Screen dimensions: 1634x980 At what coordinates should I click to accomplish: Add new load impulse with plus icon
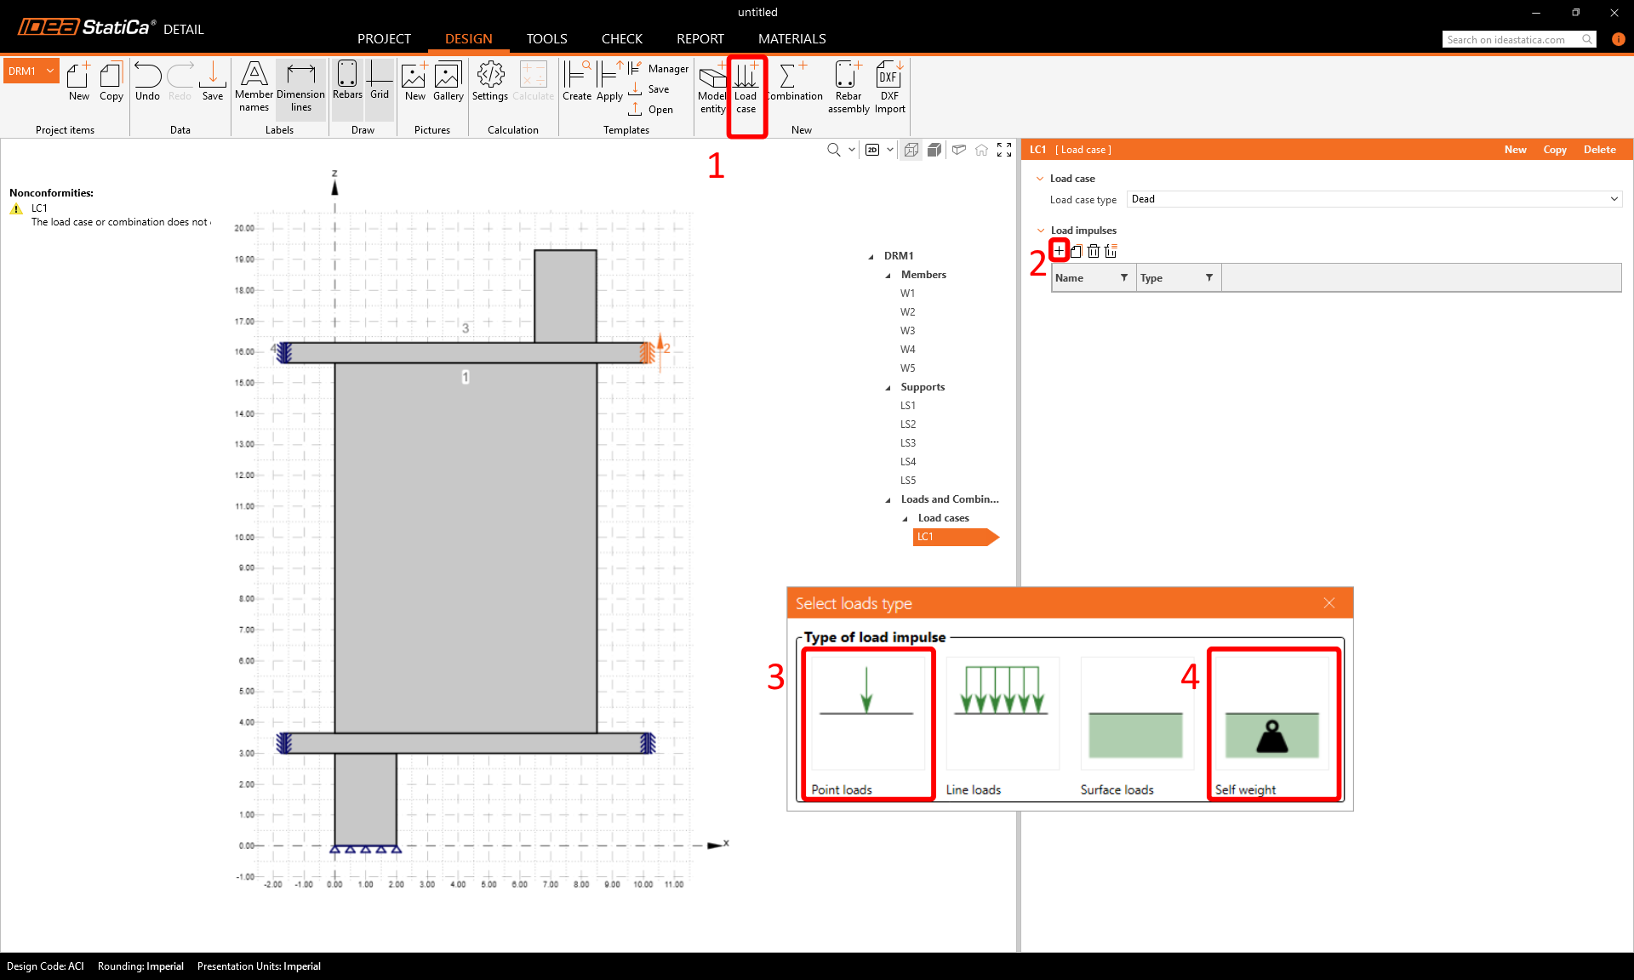(1059, 251)
